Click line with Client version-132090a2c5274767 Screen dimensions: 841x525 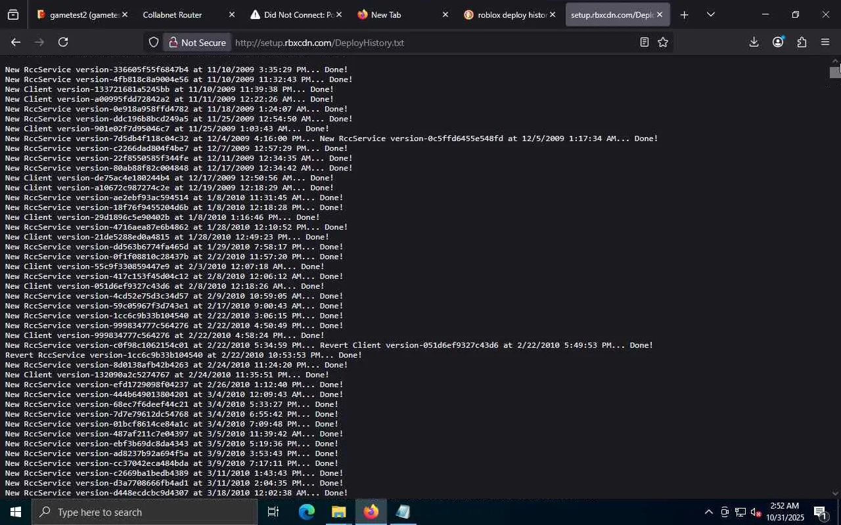[168, 375]
